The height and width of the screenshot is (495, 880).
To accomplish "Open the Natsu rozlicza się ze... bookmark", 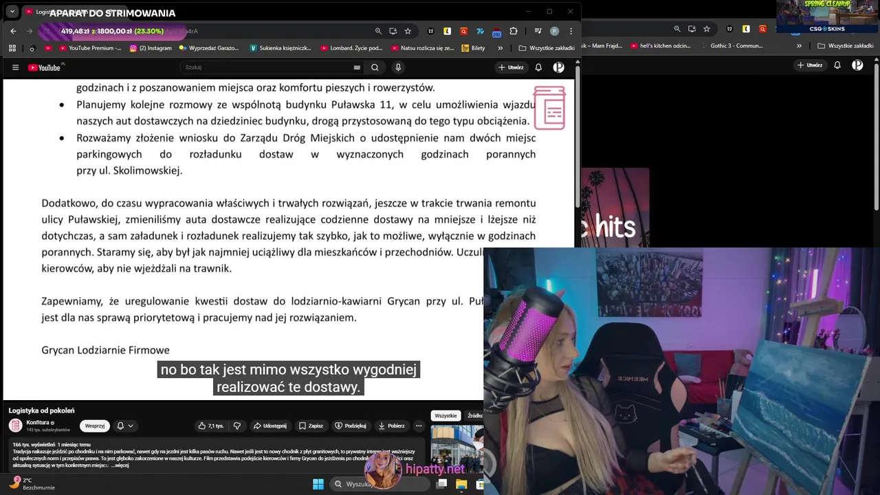I will click(x=423, y=48).
